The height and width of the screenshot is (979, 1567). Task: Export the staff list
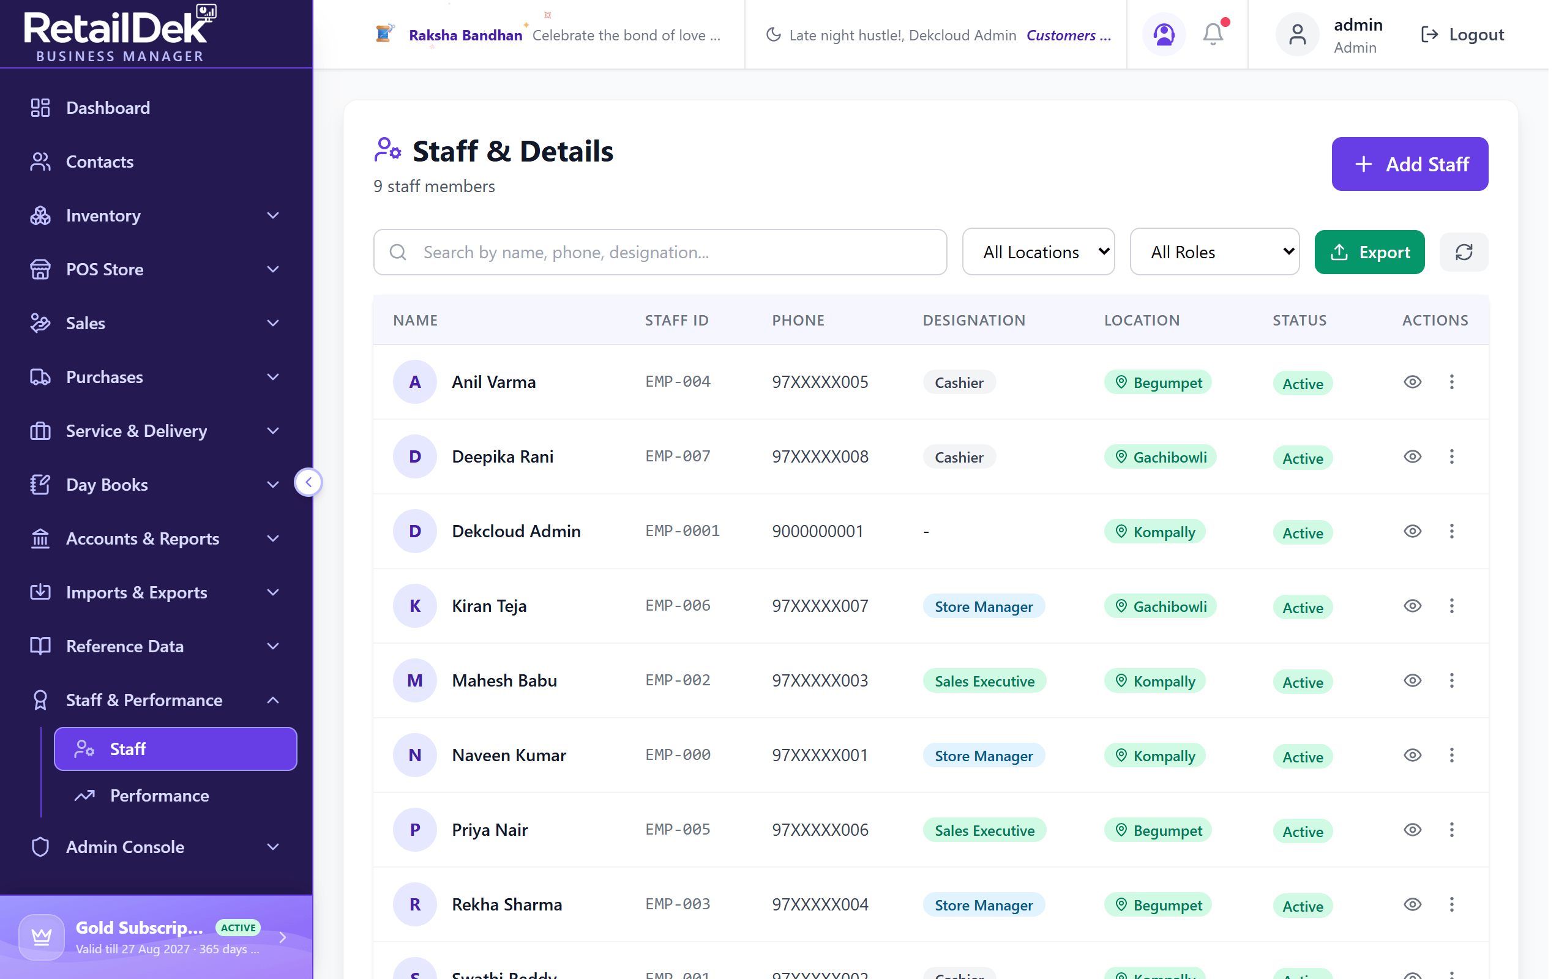1369,252
